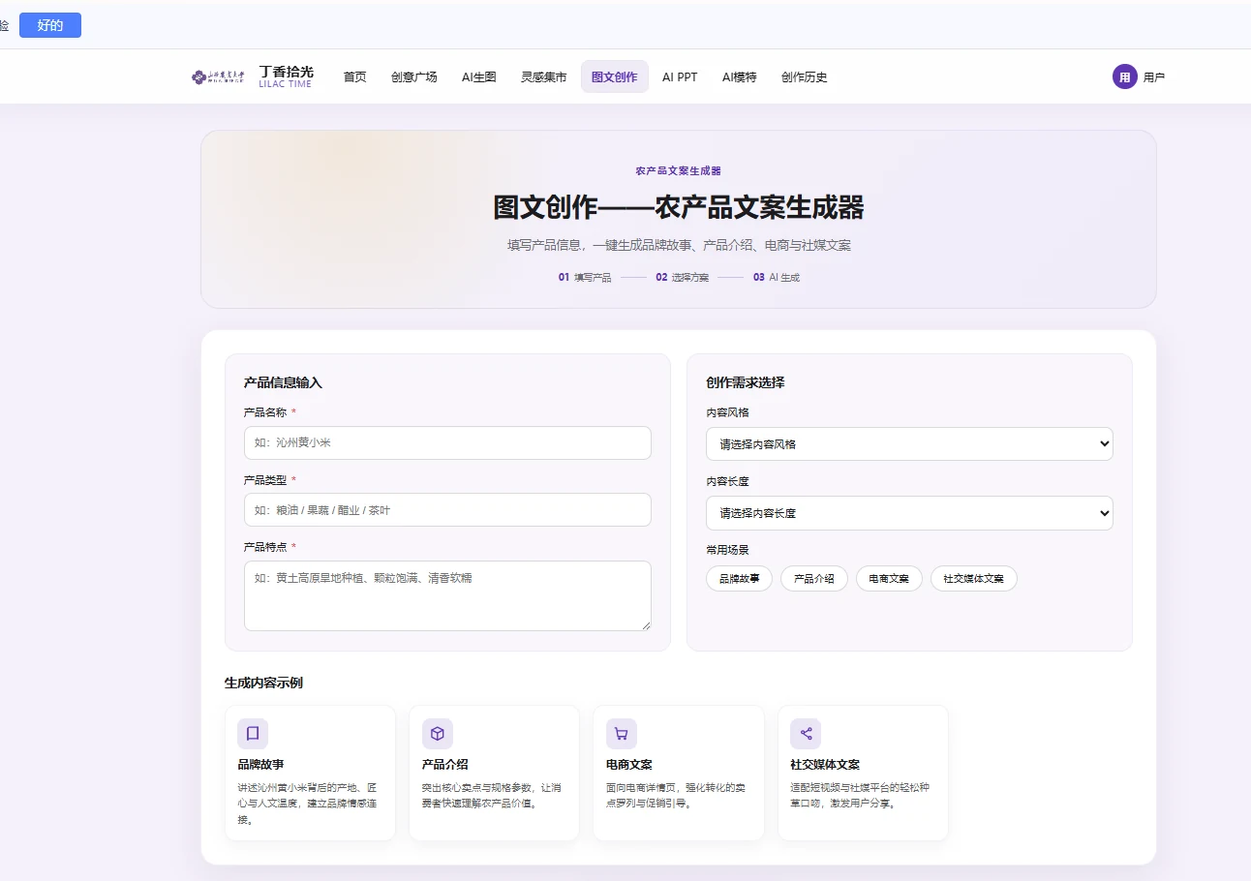Open the 电商文案 example card title
Viewport: 1251px width, 881px height.
630,764
